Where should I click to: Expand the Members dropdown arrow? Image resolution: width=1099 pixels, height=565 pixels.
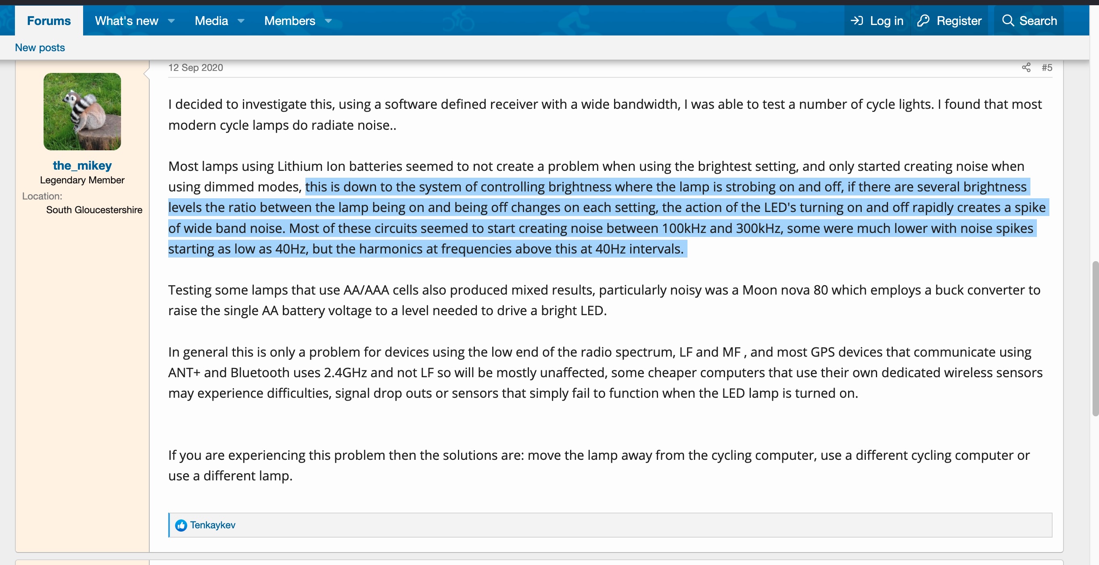tap(328, 21)
